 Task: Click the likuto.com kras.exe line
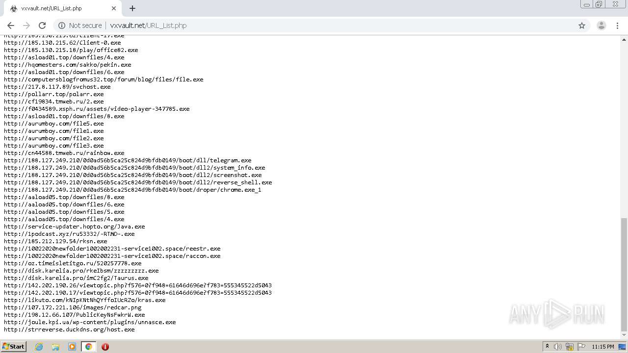85,300
